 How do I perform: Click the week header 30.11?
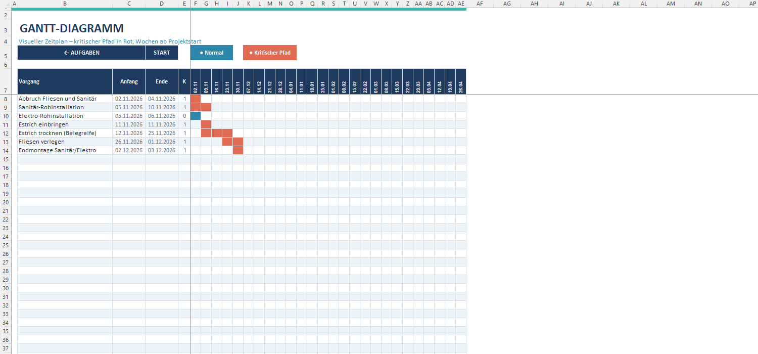coord(238,81)
